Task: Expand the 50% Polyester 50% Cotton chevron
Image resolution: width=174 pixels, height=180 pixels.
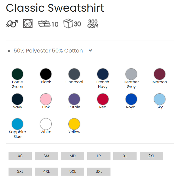Action: pos(90,50)
